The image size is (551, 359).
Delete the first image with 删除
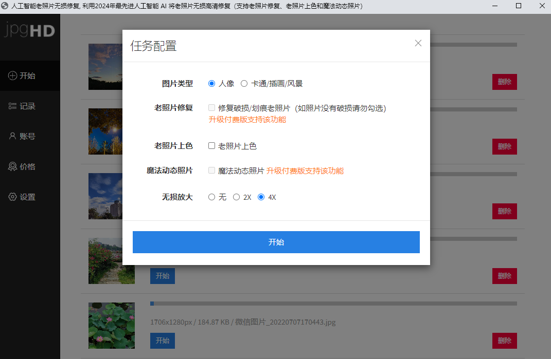pos(505,82)
